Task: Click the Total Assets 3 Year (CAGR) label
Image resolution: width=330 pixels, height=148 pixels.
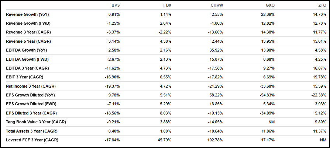Action: pos(32,131)
